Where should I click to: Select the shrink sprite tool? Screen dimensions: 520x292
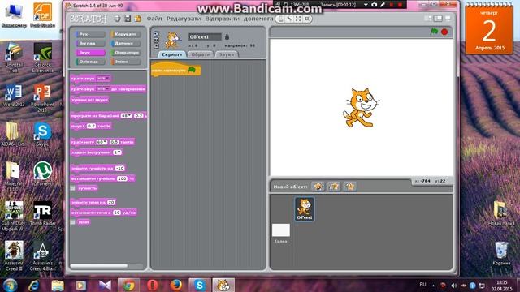coord(307,19)
